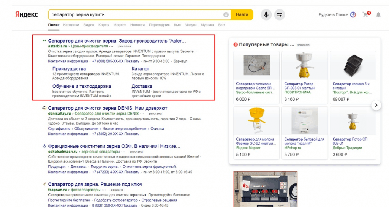Open Яндекс Плюс icon
This screenshot has width=389, height=207.
pyautogui.click(x=353, y=15)
